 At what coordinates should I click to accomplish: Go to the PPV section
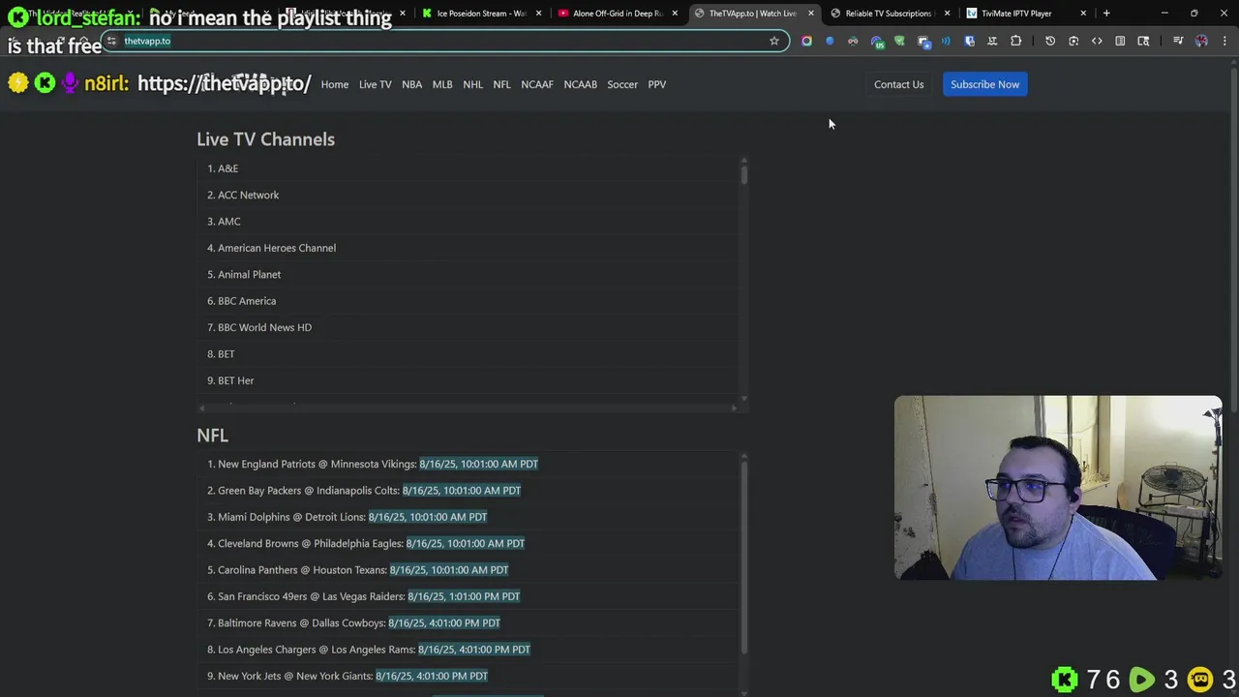656,84
